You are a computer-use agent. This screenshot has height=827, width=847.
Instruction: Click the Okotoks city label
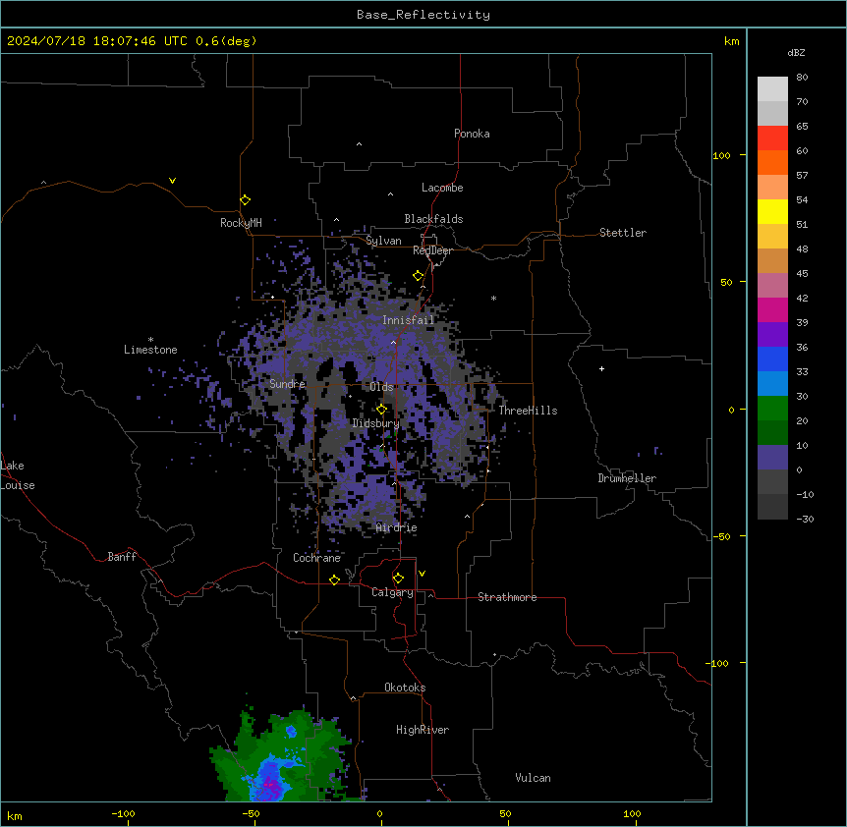405,688
